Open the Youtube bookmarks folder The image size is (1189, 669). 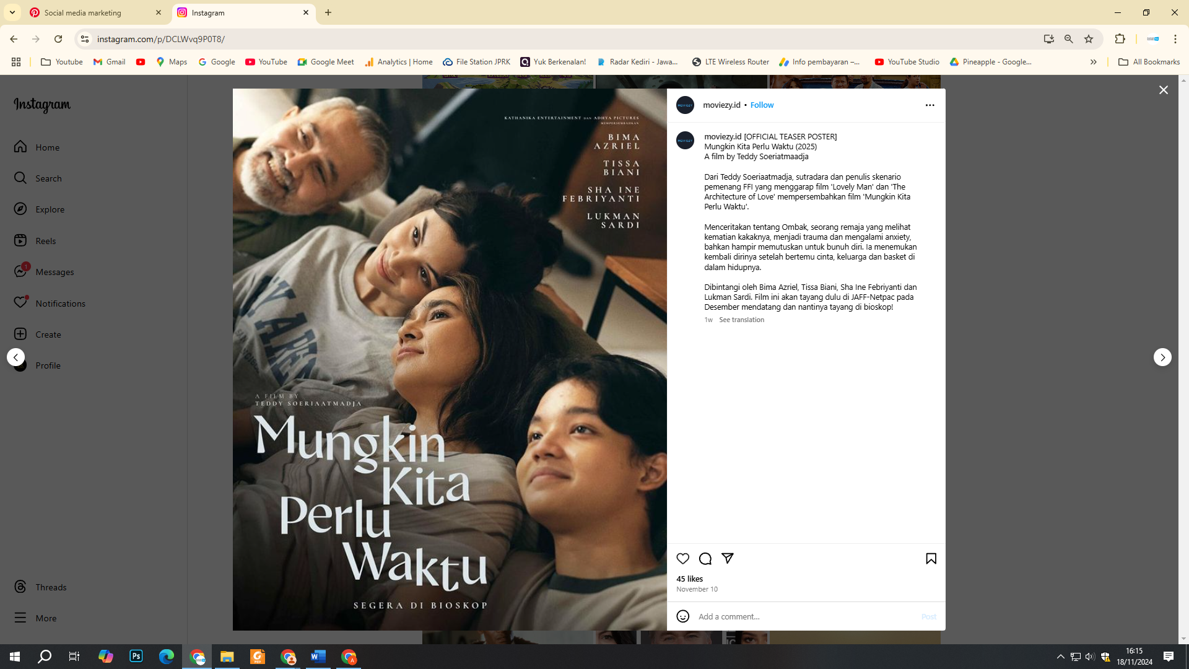(x=62, y=62)
